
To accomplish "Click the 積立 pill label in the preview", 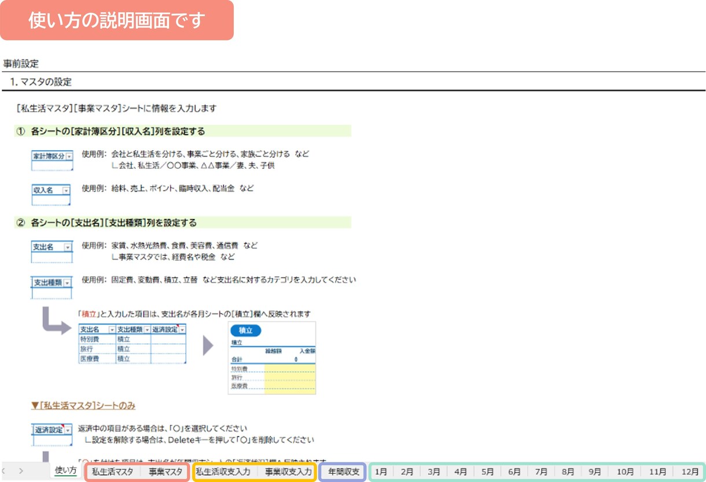I will (x=246, y=331).
